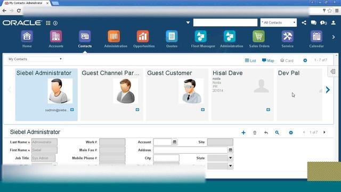Expand the dropdown arrow below State field
This screenshot has height=192, width=341.
pyautogui.click(x=230, y=166)
